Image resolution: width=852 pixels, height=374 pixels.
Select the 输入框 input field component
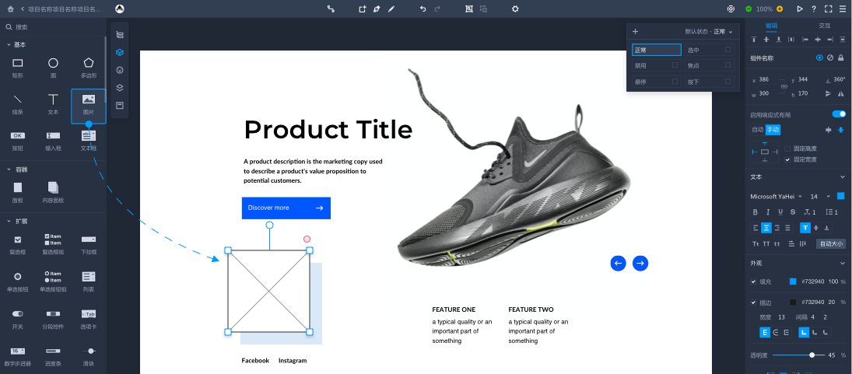coord(53,140)
